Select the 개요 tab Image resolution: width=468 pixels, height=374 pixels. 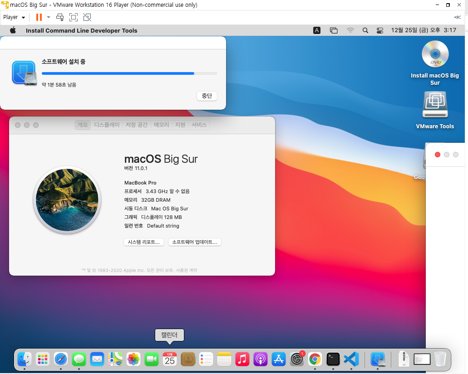[x=83, y=125]
